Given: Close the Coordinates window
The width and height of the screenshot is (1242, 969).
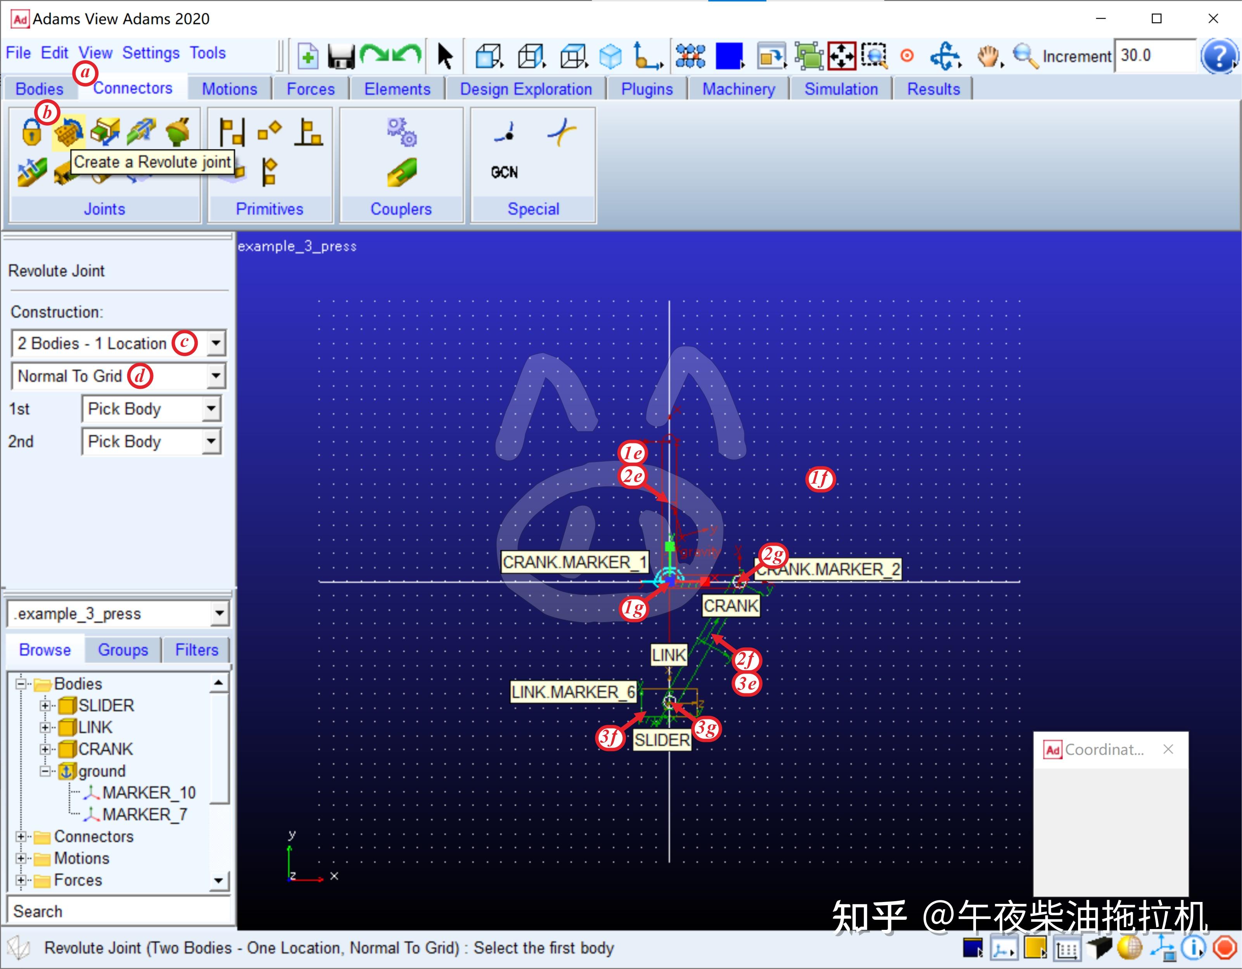Looking at the screenshot, I should click(1168, 749).
